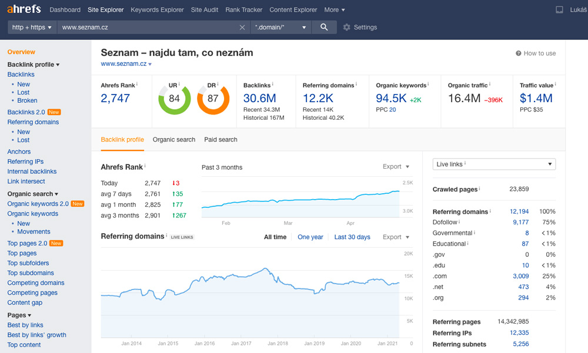Click the 3,009 .com domains count
588x353 pixels.
[x=521, y=276]
